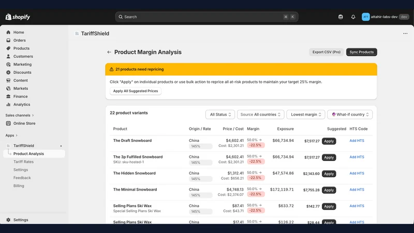Image resolution: width=414 pixels, height=233 pixels.
Task: Open the What-if country dropdown
Action: pyautogui.click(x=350, y=114)
